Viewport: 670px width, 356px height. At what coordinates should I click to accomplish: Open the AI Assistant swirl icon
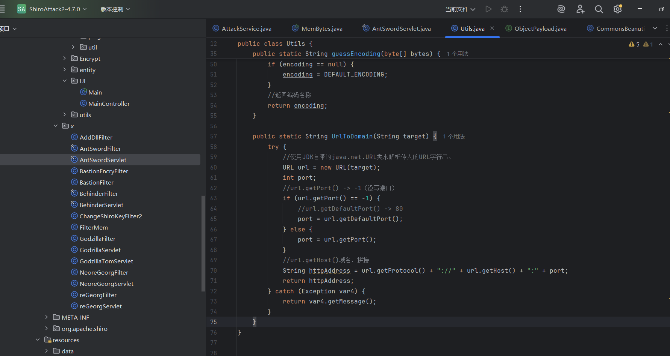(x=561, y=9)
